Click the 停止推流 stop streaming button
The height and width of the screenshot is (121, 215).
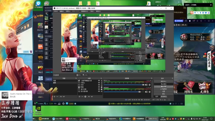163,84
